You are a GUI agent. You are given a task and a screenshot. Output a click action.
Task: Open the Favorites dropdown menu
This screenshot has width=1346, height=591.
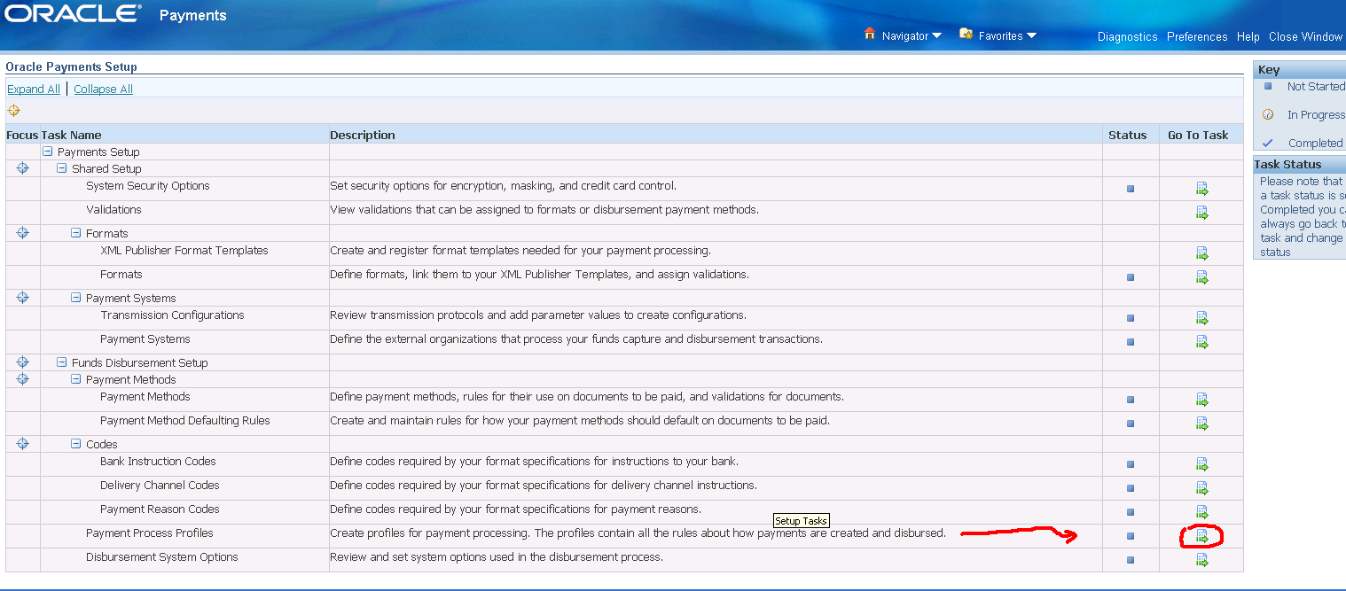pos(1007,36)
